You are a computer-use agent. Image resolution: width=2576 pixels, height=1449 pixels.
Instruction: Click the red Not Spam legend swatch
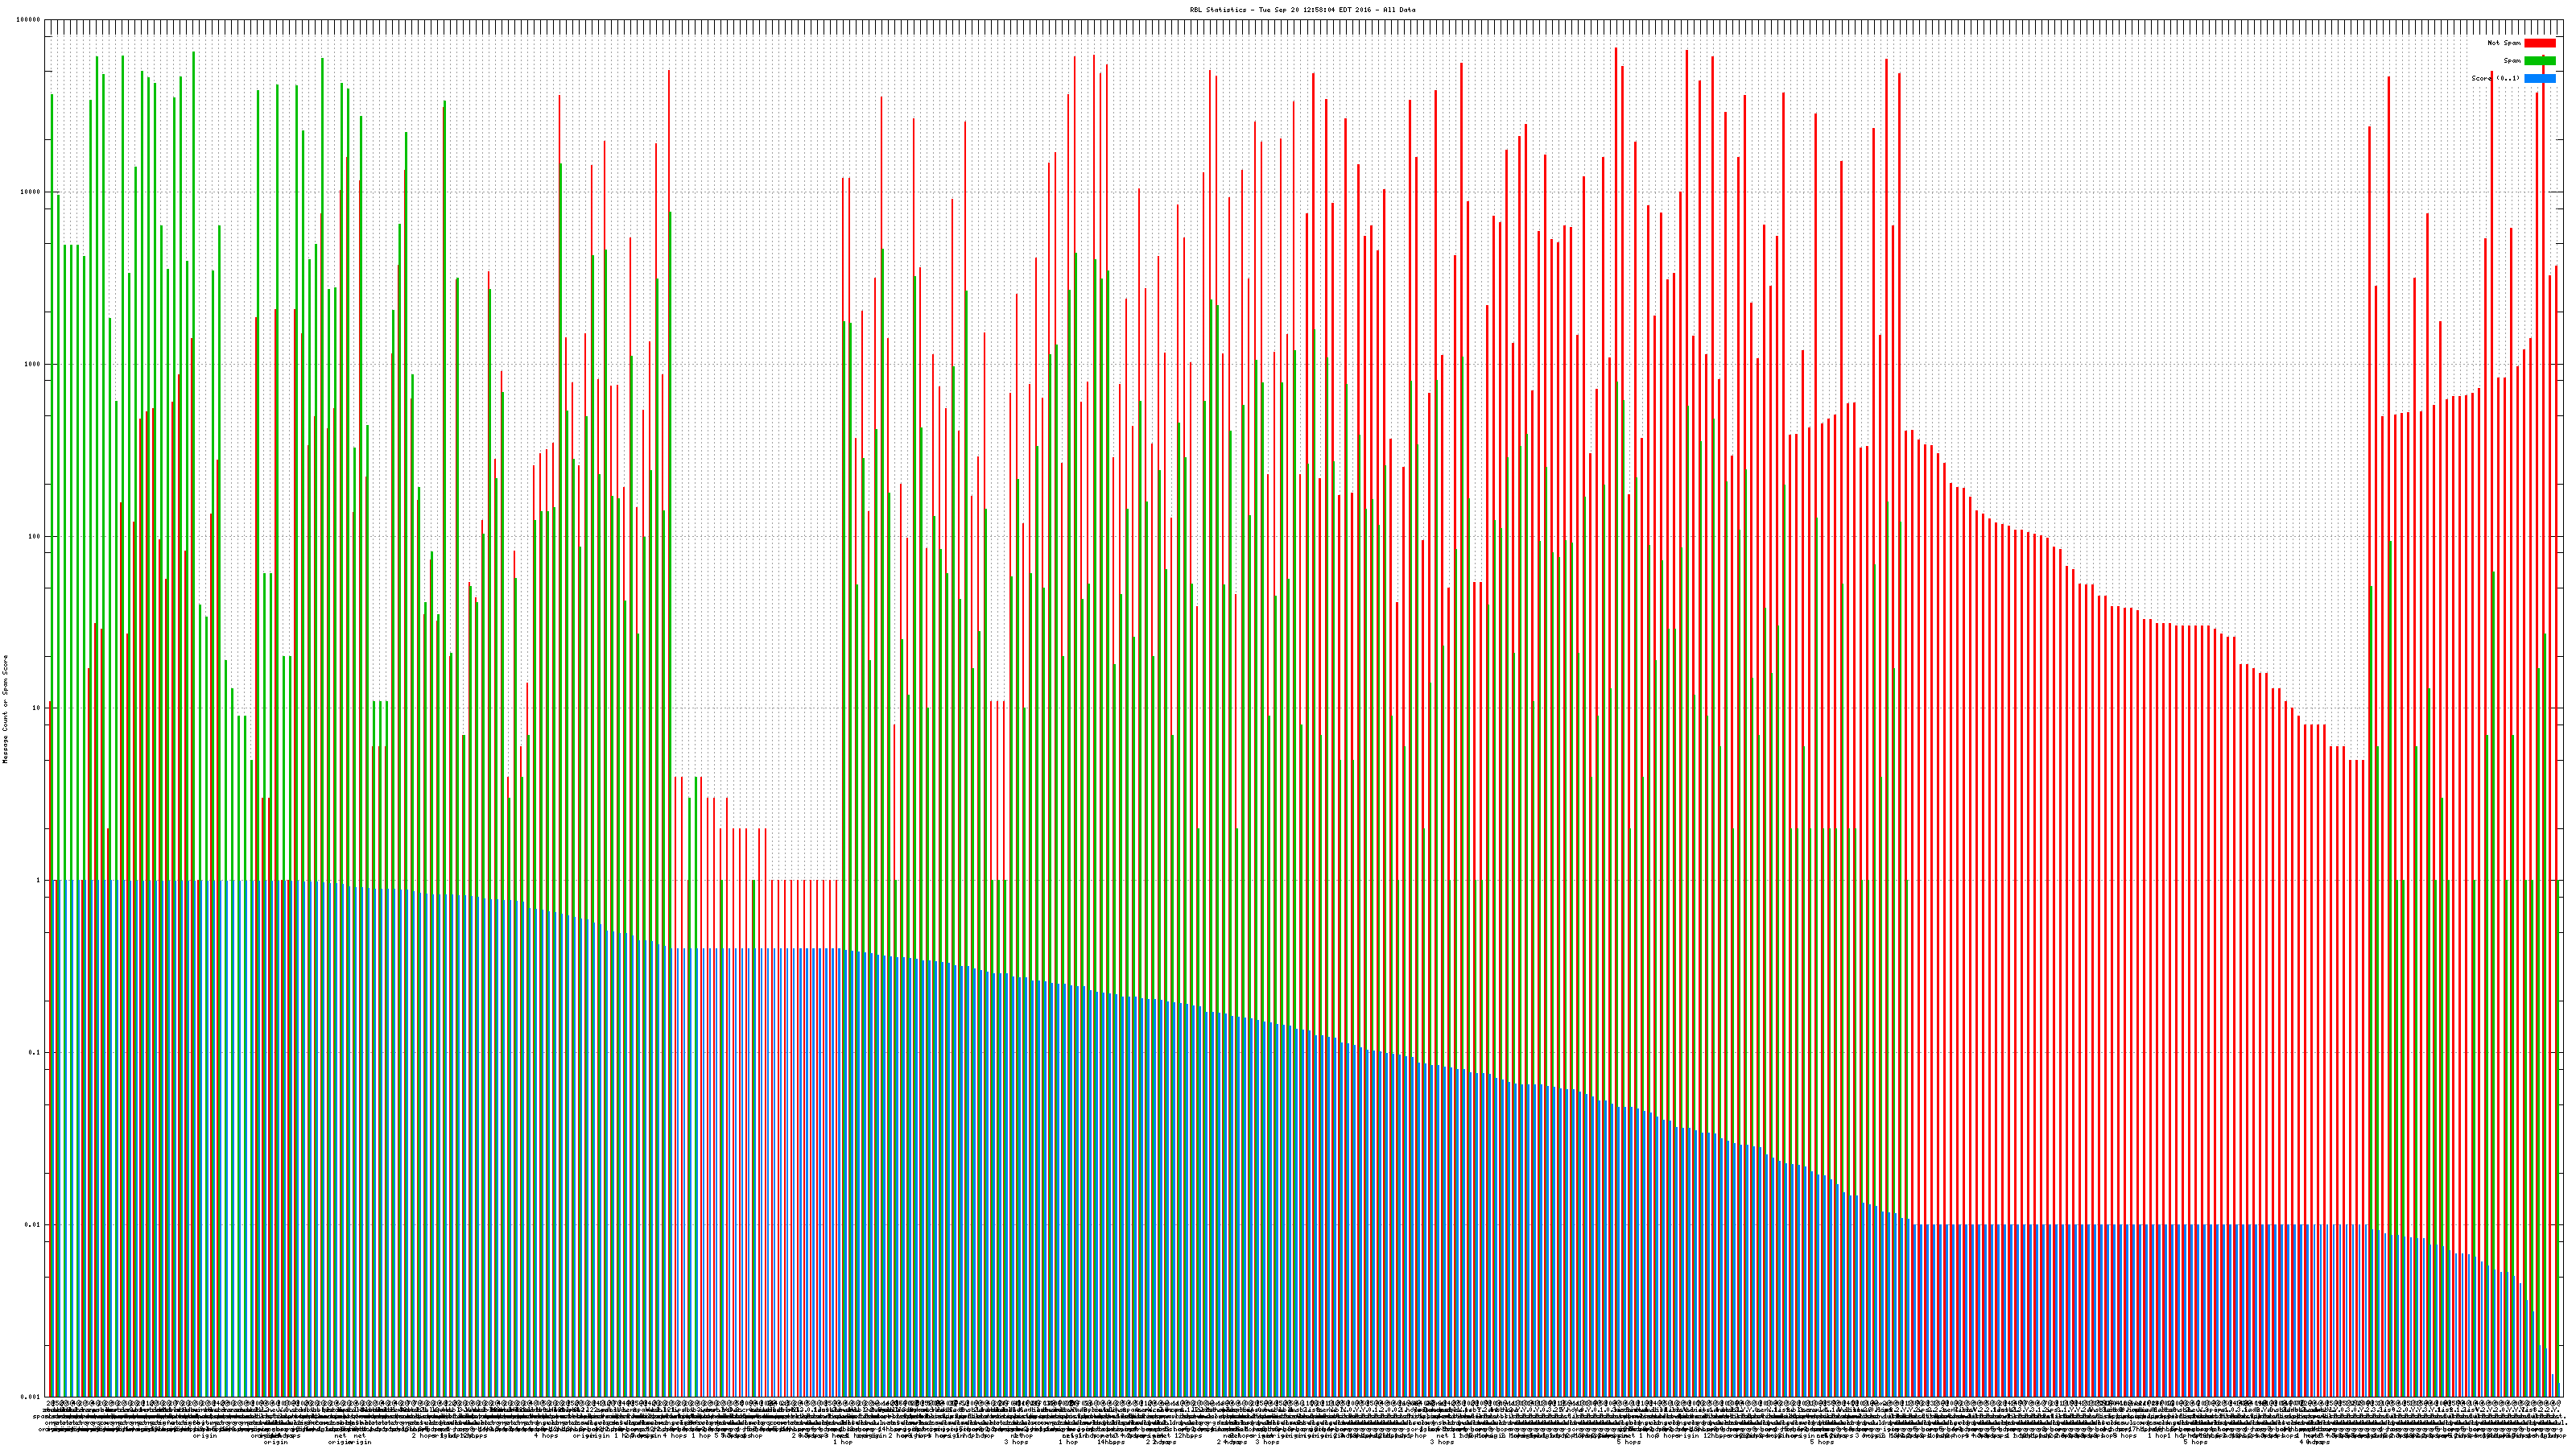pos(2539,43)
